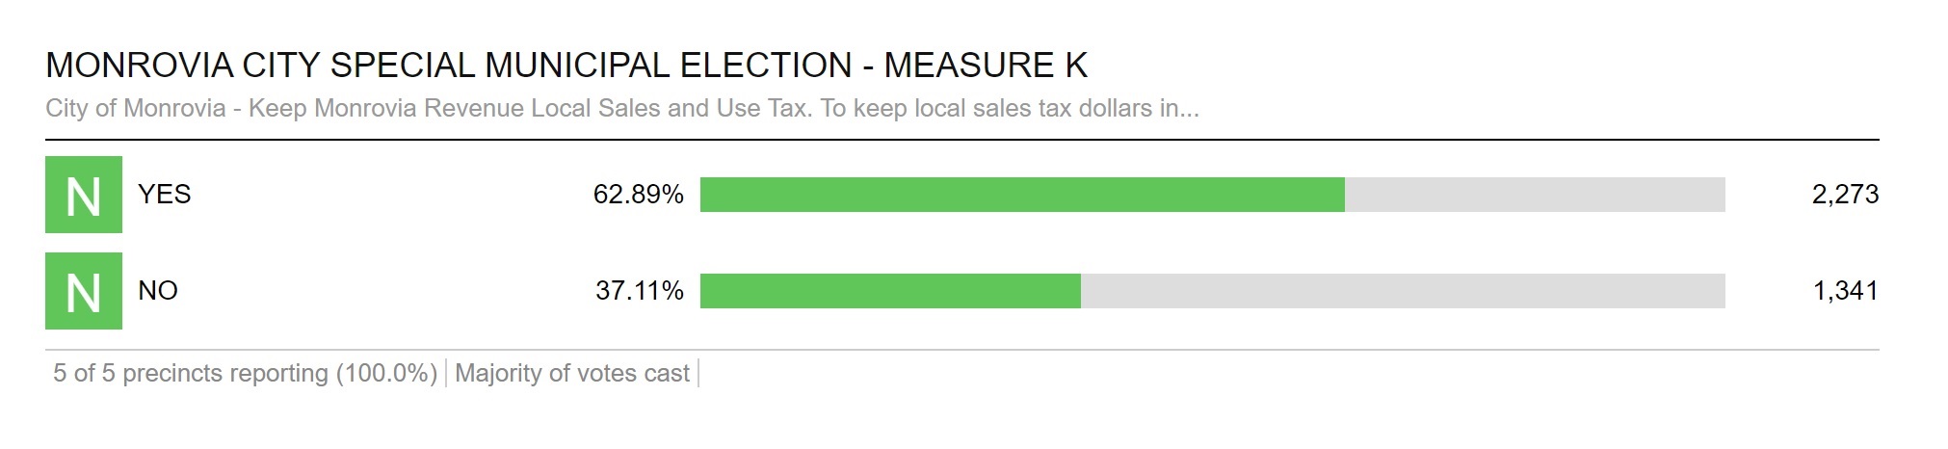Click the 1,341 vote count
1948x449 pixels.
(x=1845, y=291)
